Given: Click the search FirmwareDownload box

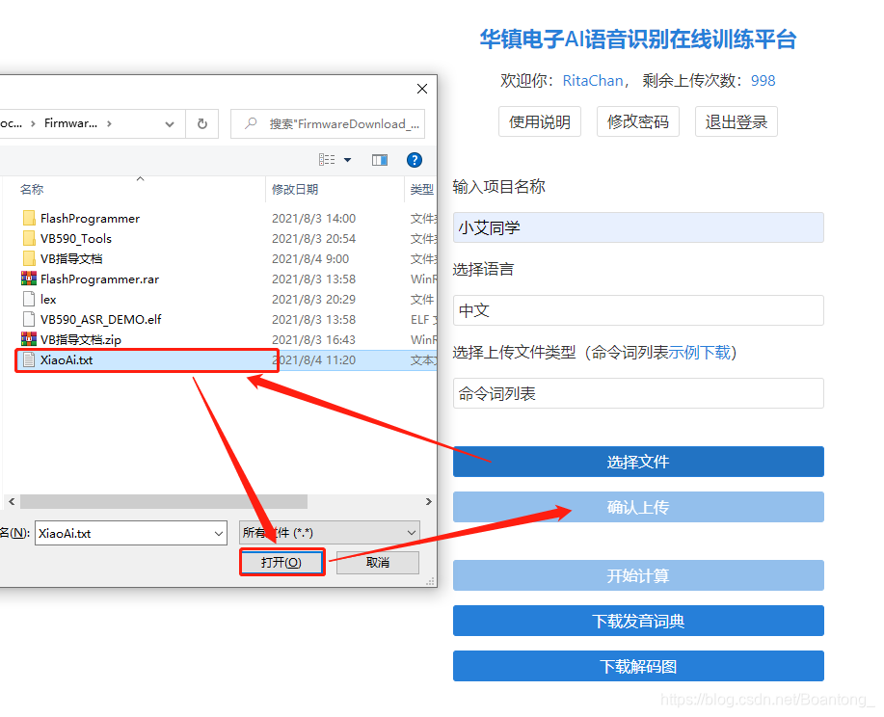Looking at the screenshot, I should (x=328, y=123).
